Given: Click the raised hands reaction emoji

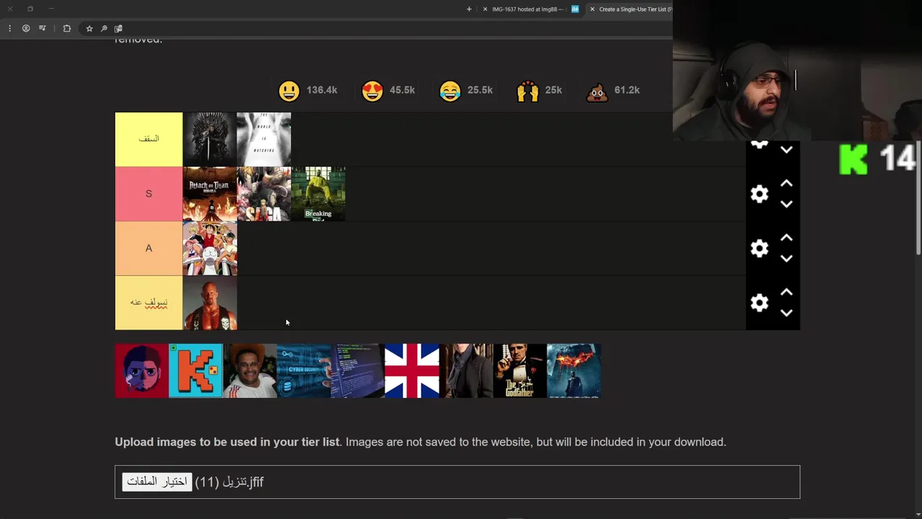Looking at the screenshot, I should [x=528, y=91].
